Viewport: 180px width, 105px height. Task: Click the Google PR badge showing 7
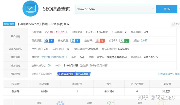coord(124,41)
